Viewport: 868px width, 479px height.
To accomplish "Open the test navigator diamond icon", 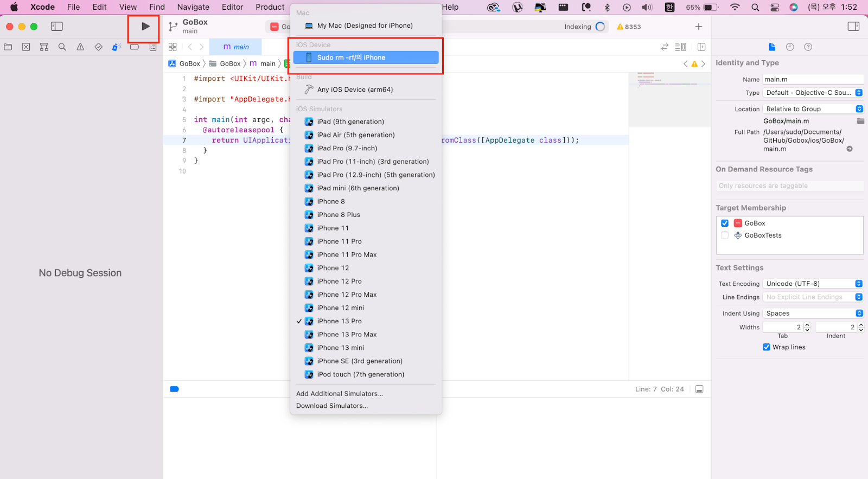I will pyautogui.click(x=98, y=47).
